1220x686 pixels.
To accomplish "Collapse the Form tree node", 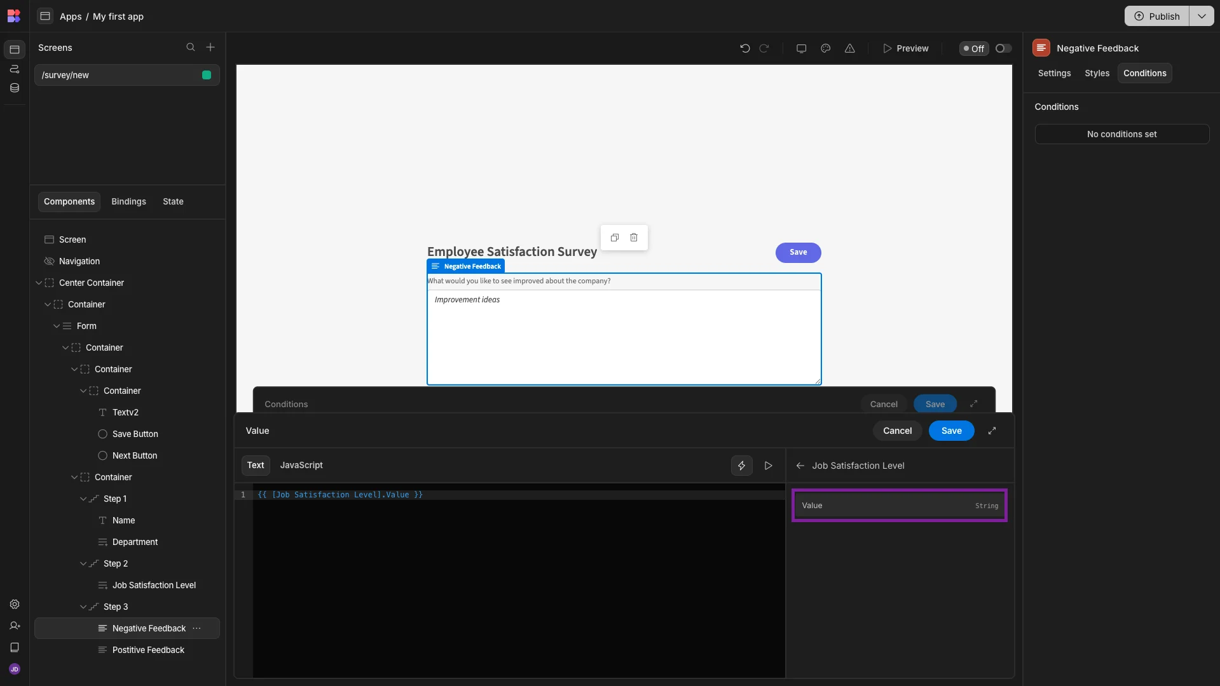I will (57, 326).
